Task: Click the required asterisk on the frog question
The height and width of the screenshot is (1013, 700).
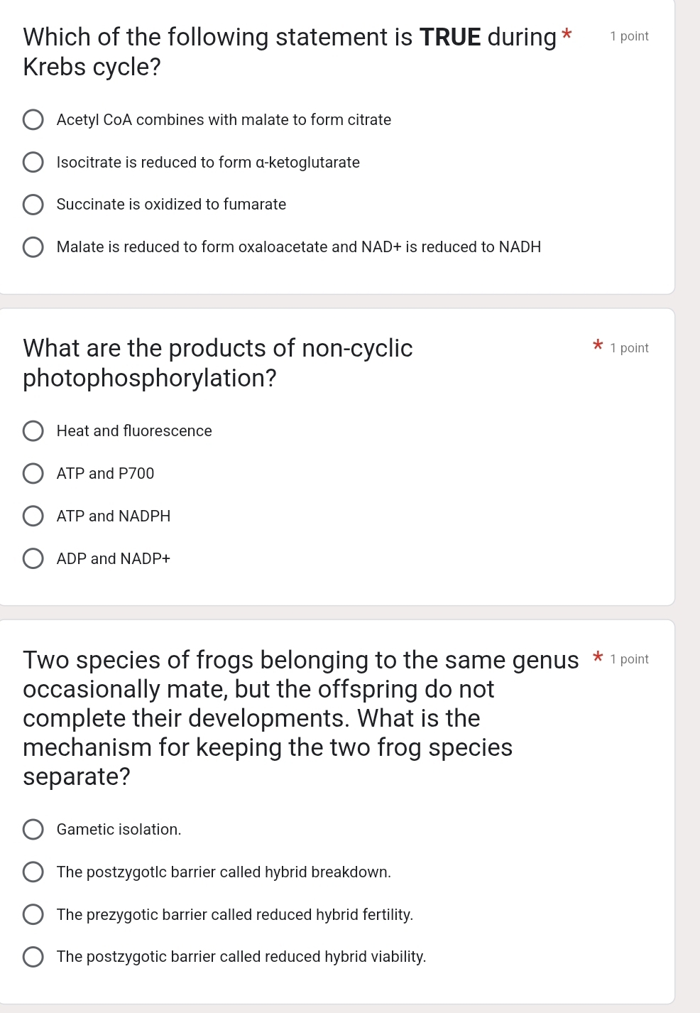Action: 596,657
